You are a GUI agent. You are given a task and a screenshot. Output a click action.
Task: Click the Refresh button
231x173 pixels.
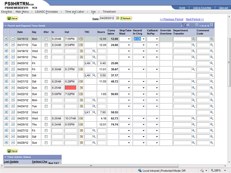(126, 18)
